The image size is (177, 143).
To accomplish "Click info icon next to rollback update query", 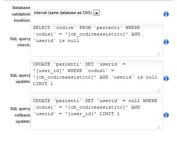I will (x=166, y=115).
